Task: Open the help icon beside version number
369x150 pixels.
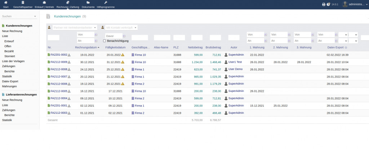Action: pos(328,4)
